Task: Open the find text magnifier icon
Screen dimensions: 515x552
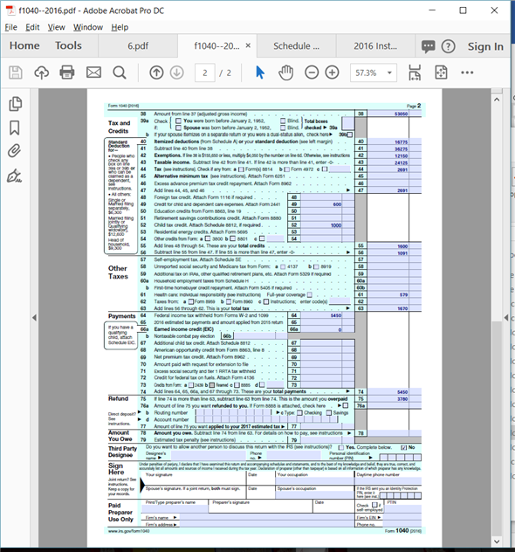Action: pyautogui.click(x=120, y=72)
